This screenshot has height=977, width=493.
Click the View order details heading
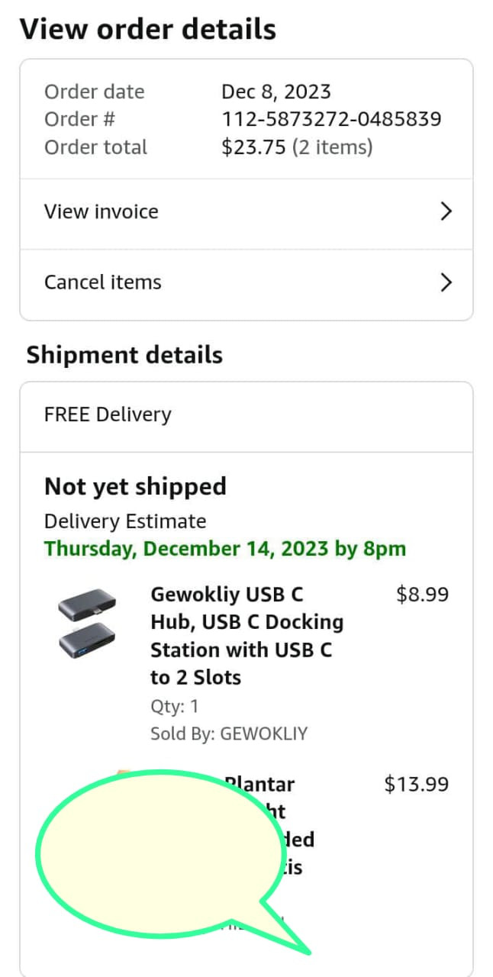point(148,30)
